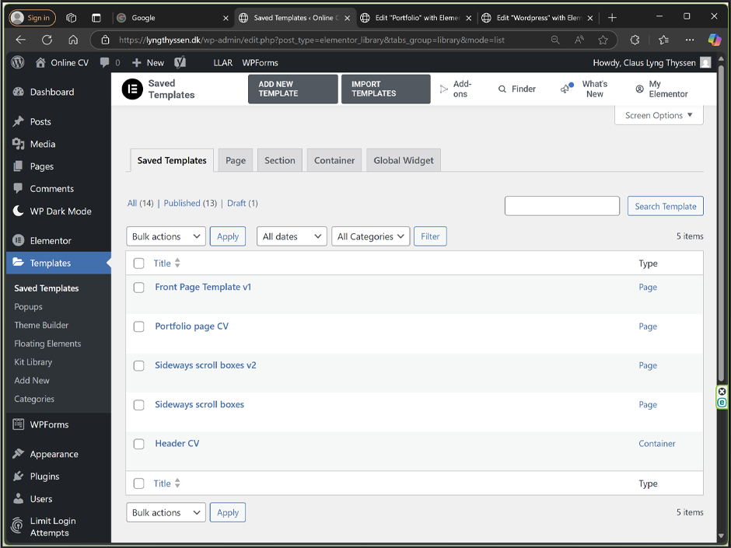
Task: Open the My Elementor account icon
Action: pyautogui.click(x=639, y=89)
